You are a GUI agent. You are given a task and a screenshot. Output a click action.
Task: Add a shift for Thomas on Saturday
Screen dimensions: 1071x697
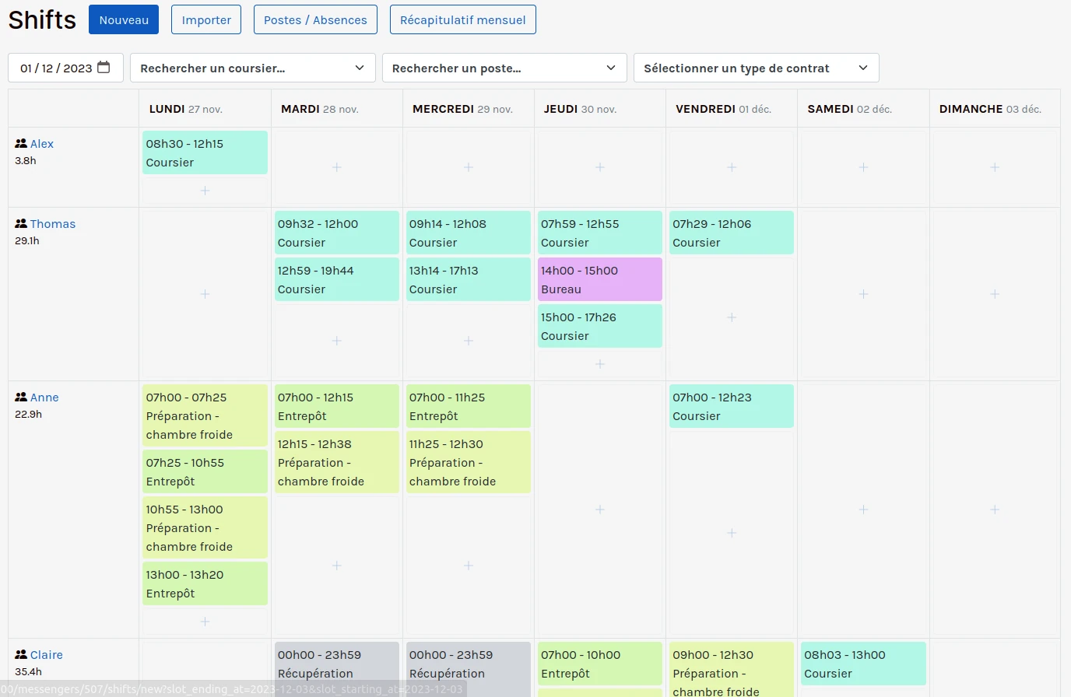863,294
